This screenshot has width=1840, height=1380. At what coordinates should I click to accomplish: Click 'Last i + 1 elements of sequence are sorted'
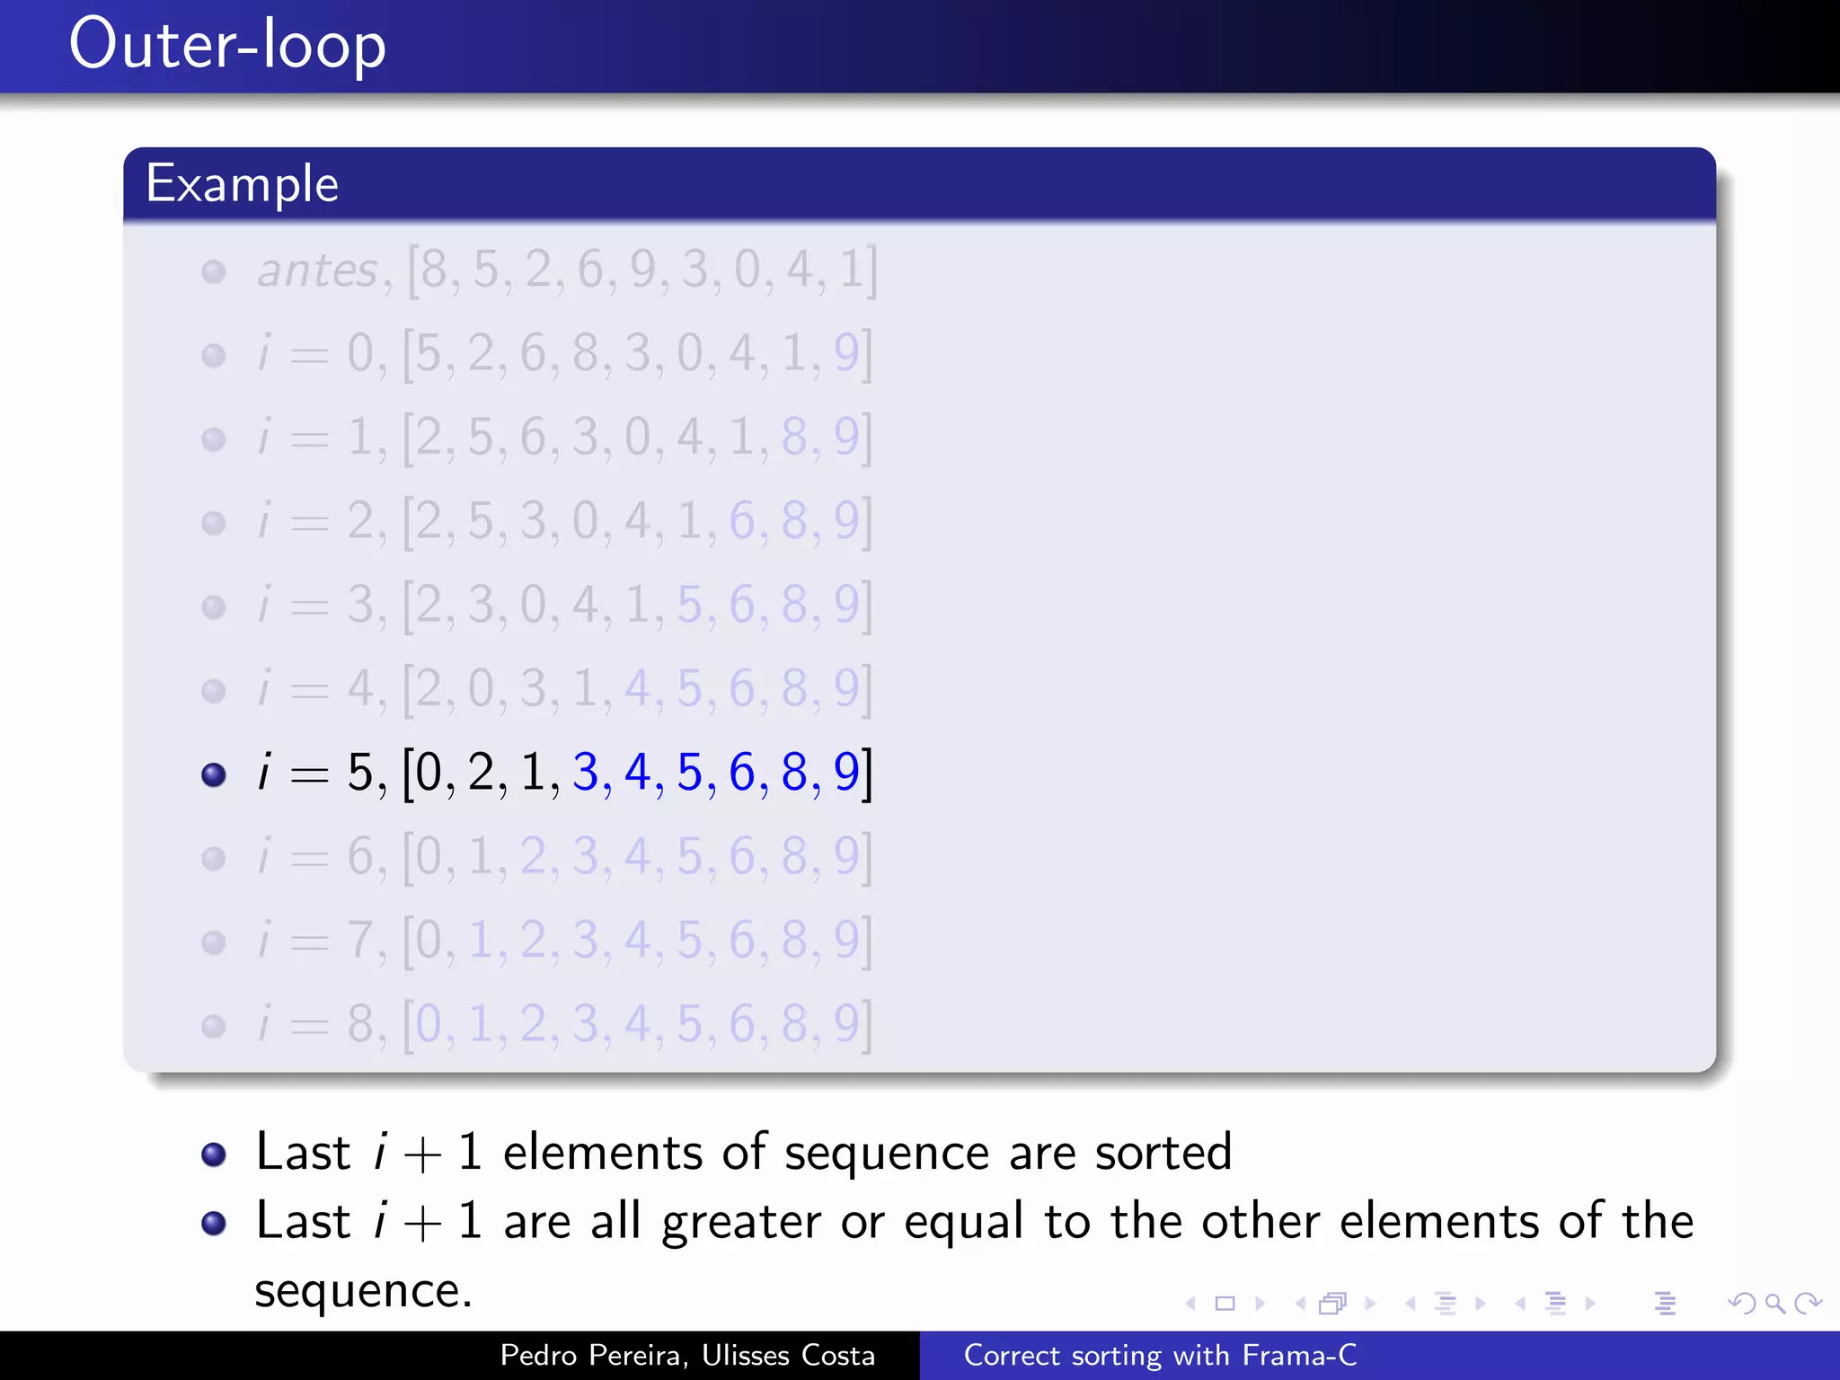[744, 1153]
